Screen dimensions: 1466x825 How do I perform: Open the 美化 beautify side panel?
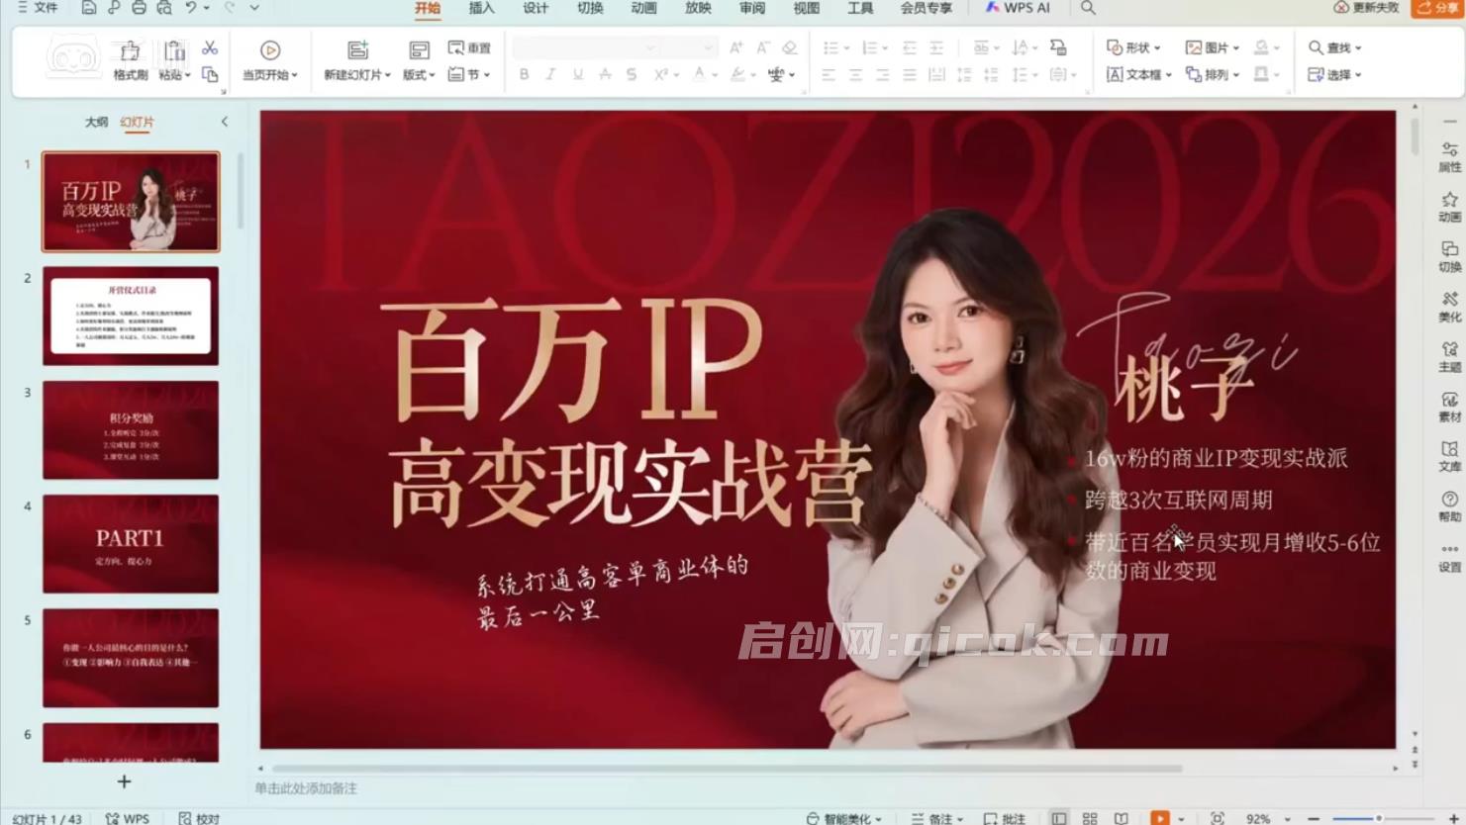click(1449, 308)
